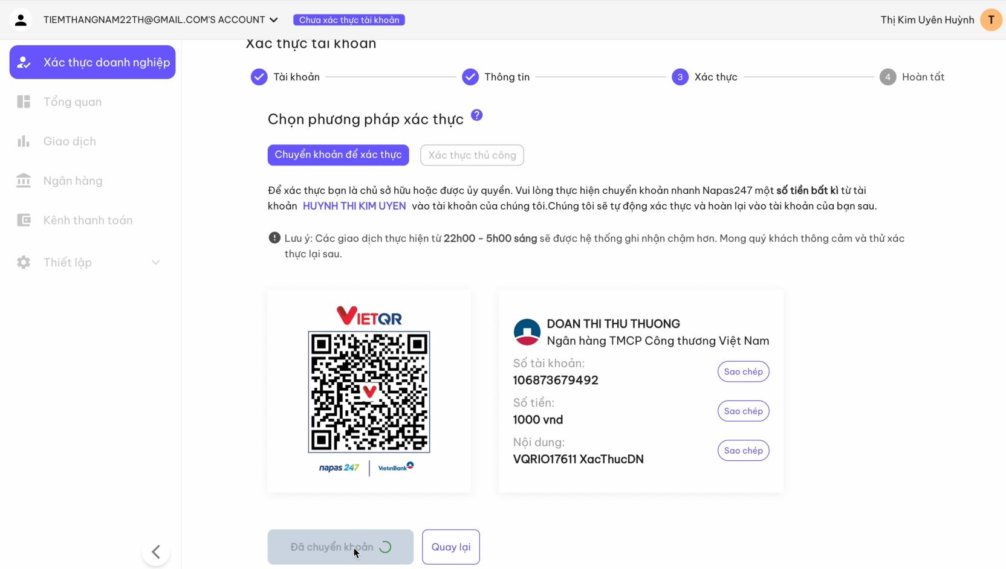Click the completed Tài khoản step checkmark

pos(259,77)
